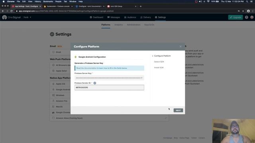Open a new browser tab
The image size is (255, 143).
point(141,6)
